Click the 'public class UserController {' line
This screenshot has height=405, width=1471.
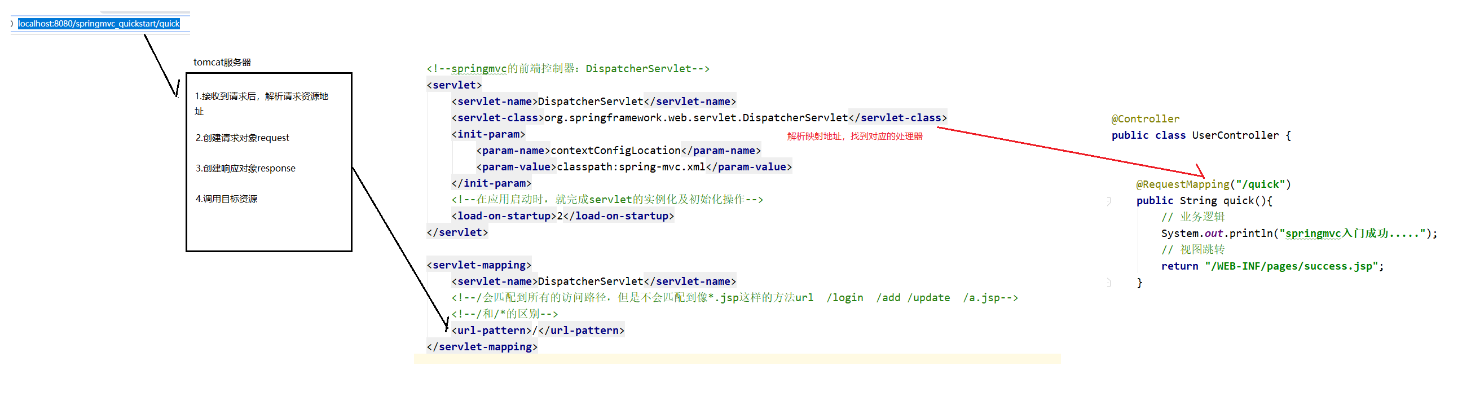click(1201, 135)
